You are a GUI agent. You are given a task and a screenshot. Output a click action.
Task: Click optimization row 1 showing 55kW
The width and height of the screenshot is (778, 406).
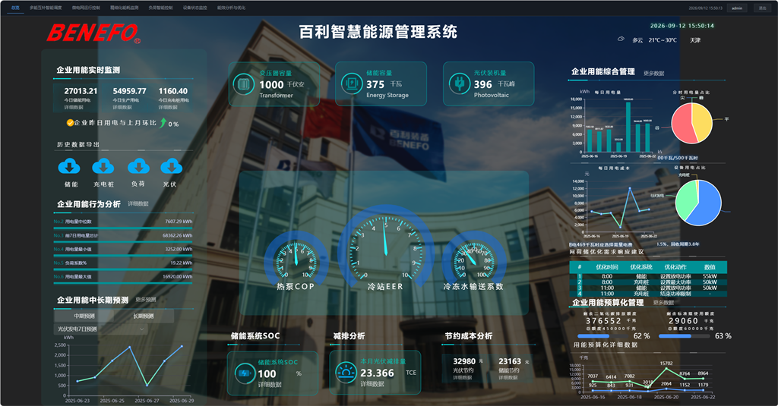(648, 276)
